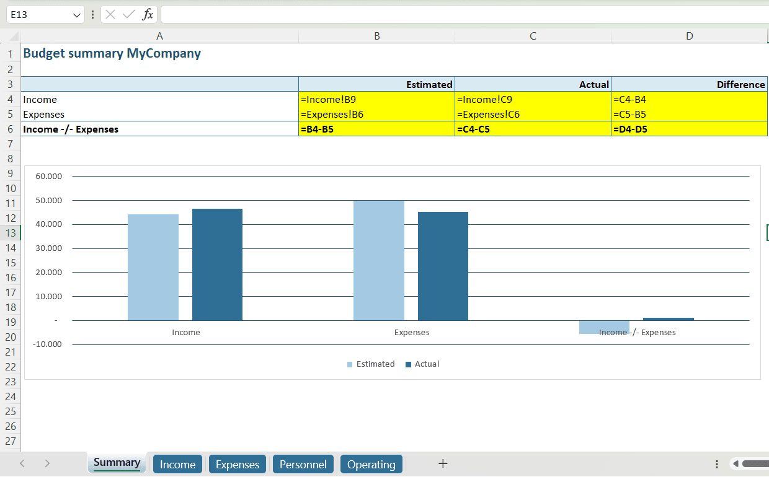The height and width of the screenshot is (477, 769).
Task: Click the Insert Function fx icon
Action: (148, 14)
